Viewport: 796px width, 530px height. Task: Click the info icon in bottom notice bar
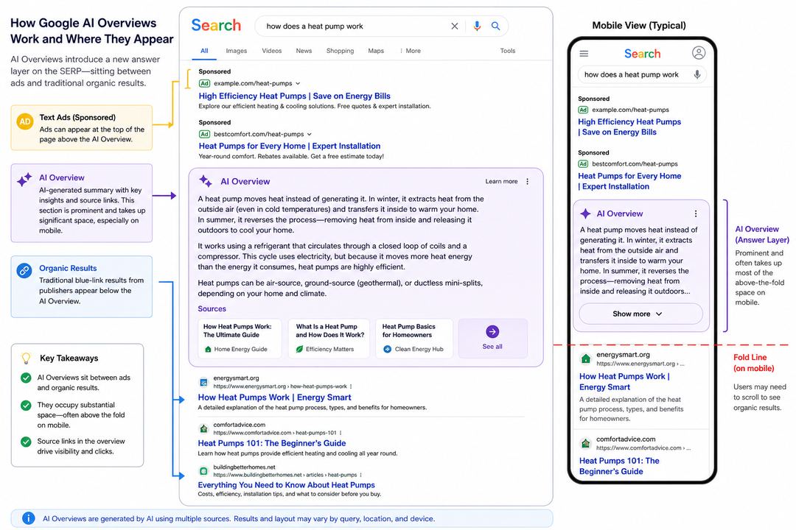click(29, 517)
